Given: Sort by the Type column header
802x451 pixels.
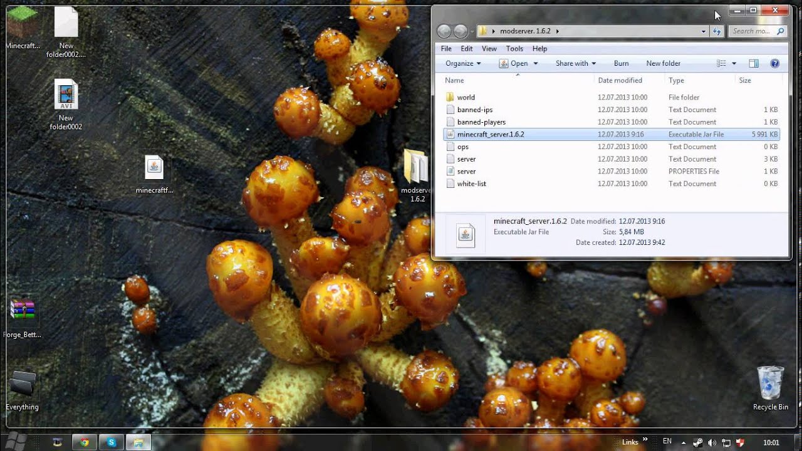Looking at the screenshot, I should [699, 80].
